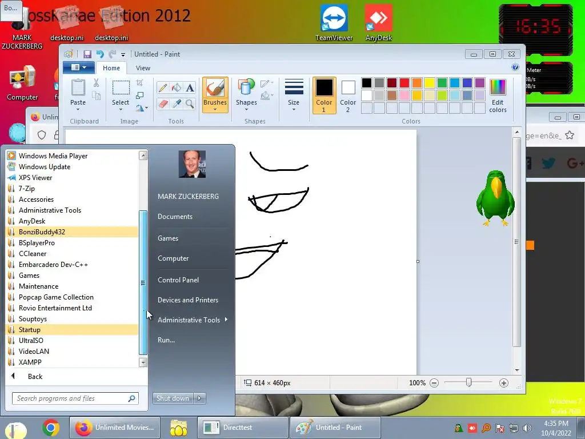Open Windows Media Player from programs list

tap(73, 156)
